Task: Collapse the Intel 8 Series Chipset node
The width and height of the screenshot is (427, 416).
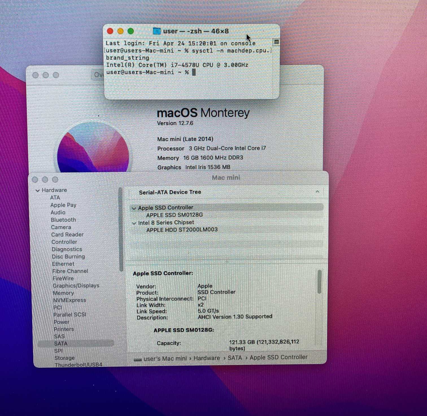Action: [134, 223]
